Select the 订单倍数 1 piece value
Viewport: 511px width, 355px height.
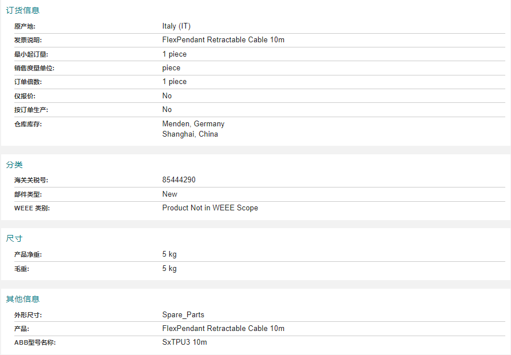(175, 81)
